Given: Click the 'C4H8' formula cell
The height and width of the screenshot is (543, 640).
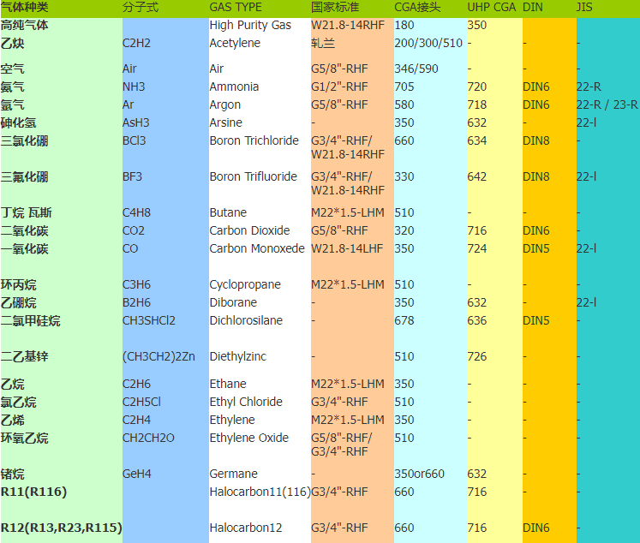Looking at the screenshot, I should (136, 212).
